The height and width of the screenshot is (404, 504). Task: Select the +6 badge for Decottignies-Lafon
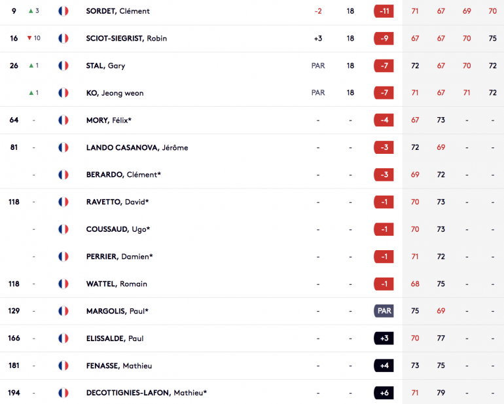384,393
